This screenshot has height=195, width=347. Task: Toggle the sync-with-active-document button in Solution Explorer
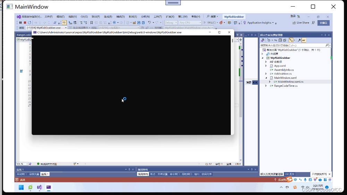[276, 40]
